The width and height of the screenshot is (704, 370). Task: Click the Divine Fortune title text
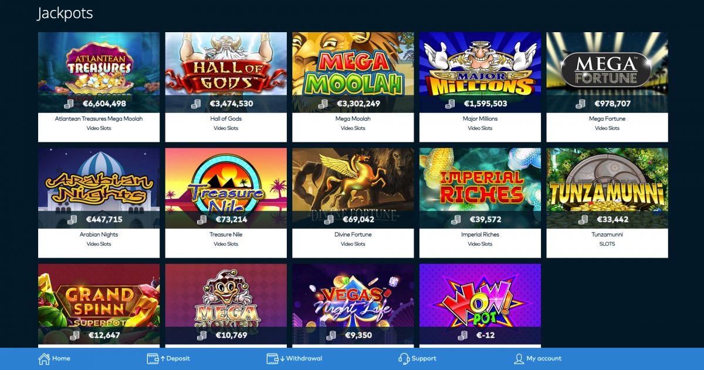pyautogui.click(x=353, y=235)
